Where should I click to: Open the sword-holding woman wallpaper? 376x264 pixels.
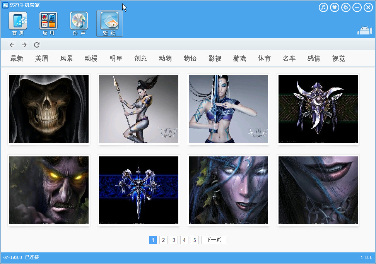pyautogui.click(x=228, y=109)
